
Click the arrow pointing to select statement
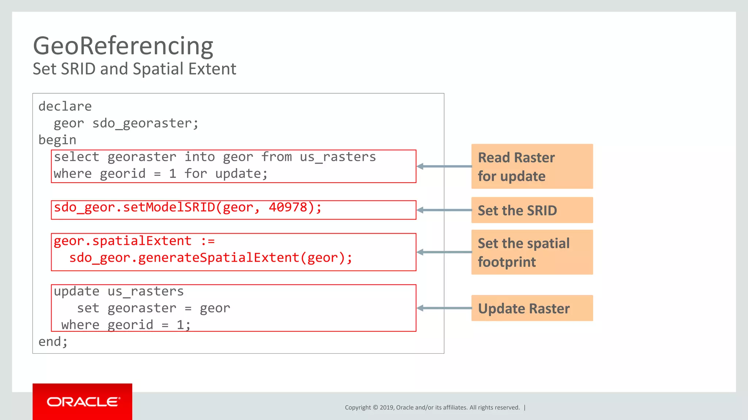coord(444,166)
